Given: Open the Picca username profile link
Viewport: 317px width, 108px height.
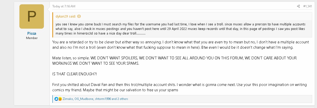Looking at the screenshot, I should click(32, 33).
